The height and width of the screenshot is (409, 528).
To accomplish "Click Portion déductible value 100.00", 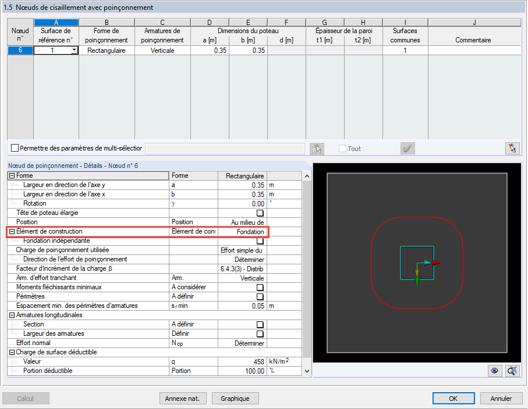I will tap(242, 371).
